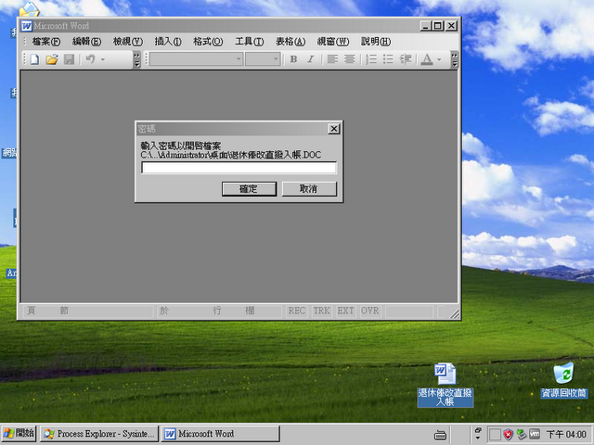
Task: Confirm password with 確定 button
Action: [249, 189]
